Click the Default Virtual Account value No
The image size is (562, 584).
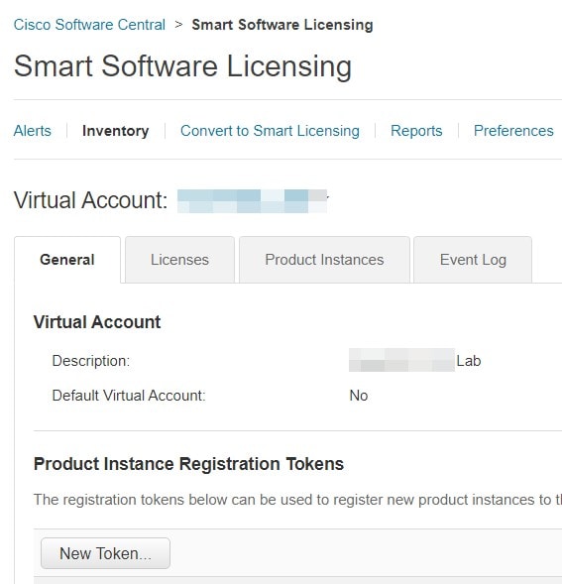(x=359, y=396)
